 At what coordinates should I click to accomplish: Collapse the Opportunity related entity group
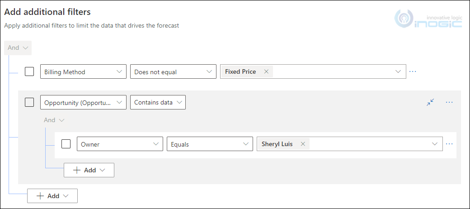click(x=430, y=102)
